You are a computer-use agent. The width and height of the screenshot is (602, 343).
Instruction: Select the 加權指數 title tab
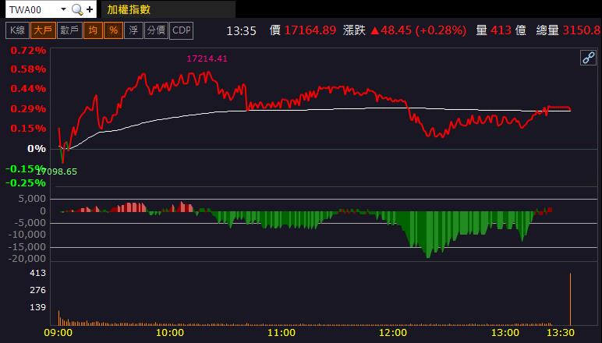129,9
